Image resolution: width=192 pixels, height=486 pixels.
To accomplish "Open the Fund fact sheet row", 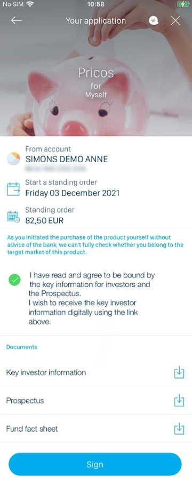I will click(96, 429).
